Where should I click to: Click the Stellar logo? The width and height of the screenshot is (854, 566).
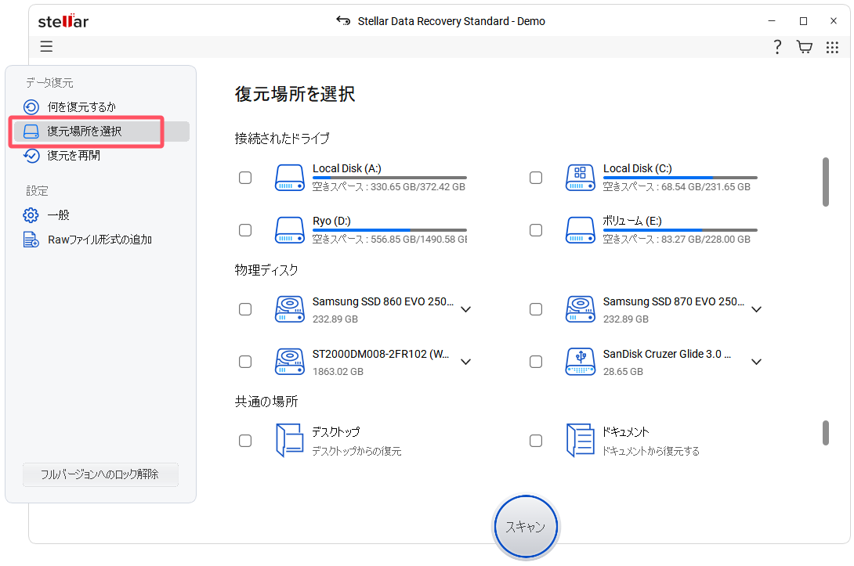(x=63, y=21)
